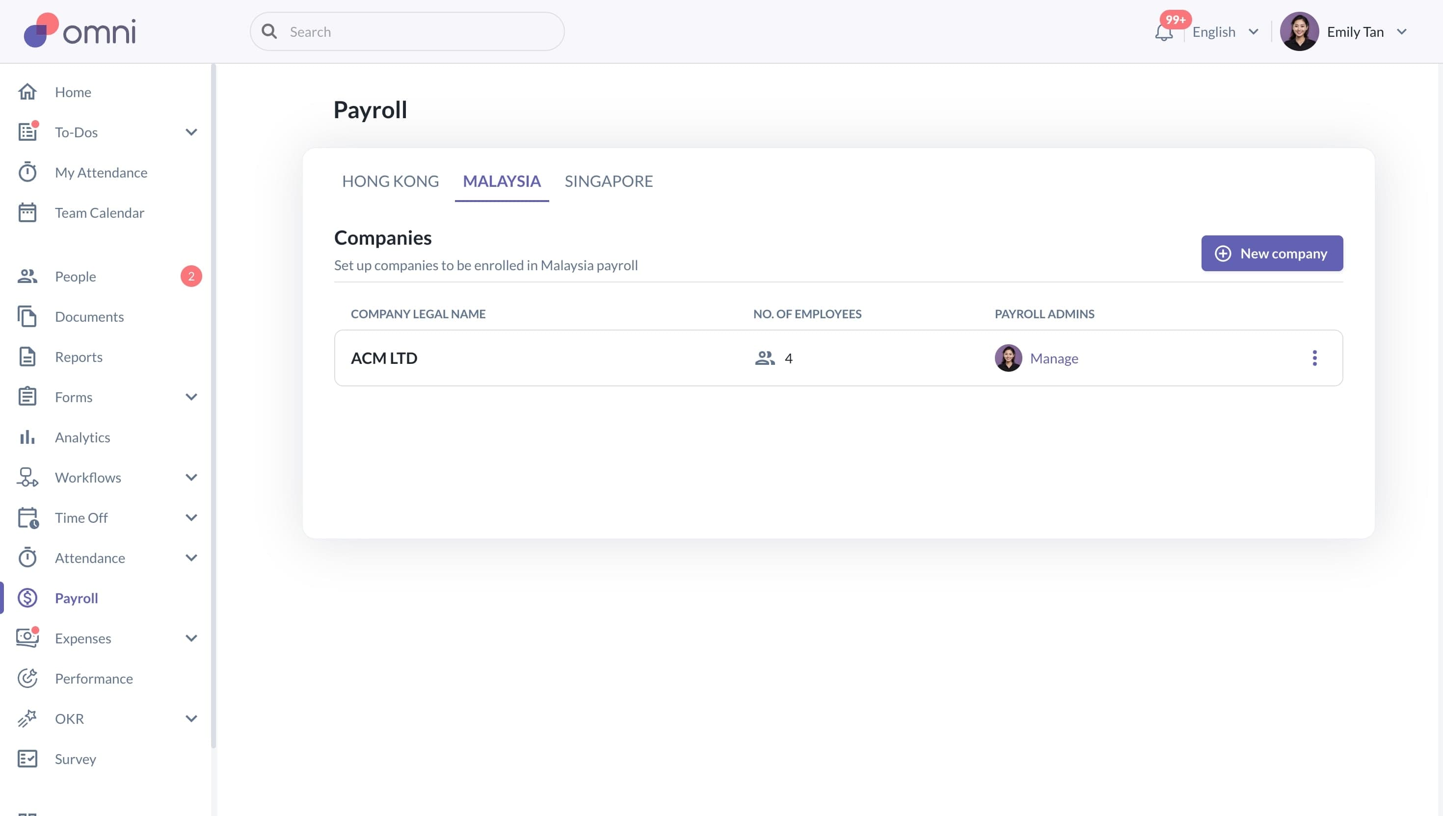This screenshot has width=1443, height=816.
Task: Click the plus icon on New company
Action: [x=1223, y=254]
